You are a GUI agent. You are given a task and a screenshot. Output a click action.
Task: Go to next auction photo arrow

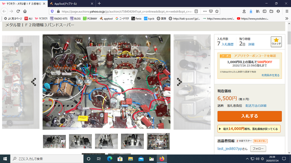pyautogui.click(x=179, y=81)
